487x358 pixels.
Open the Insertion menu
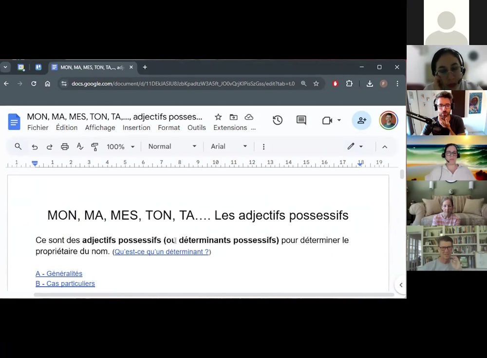[x=136, y=127]
